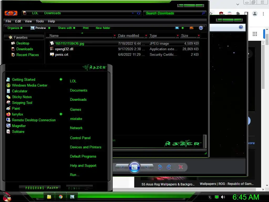Open the Type column filter dropdown
The image size is (269, 202).
pos(178,36)
